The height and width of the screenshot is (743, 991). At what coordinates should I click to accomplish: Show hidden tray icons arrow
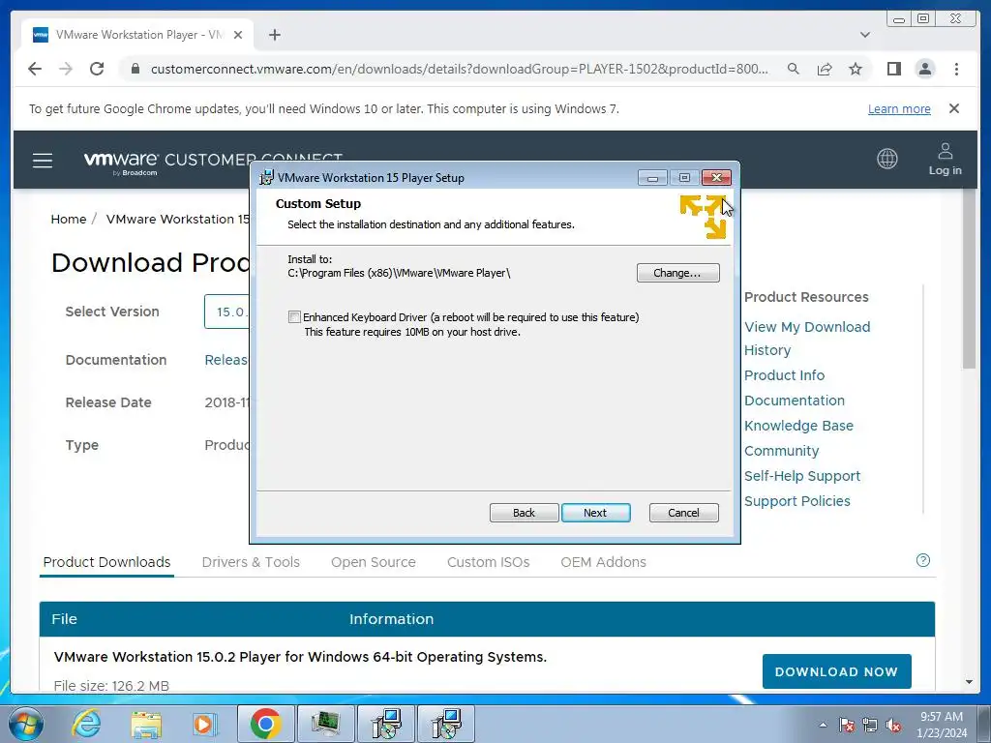click(823, 725)
